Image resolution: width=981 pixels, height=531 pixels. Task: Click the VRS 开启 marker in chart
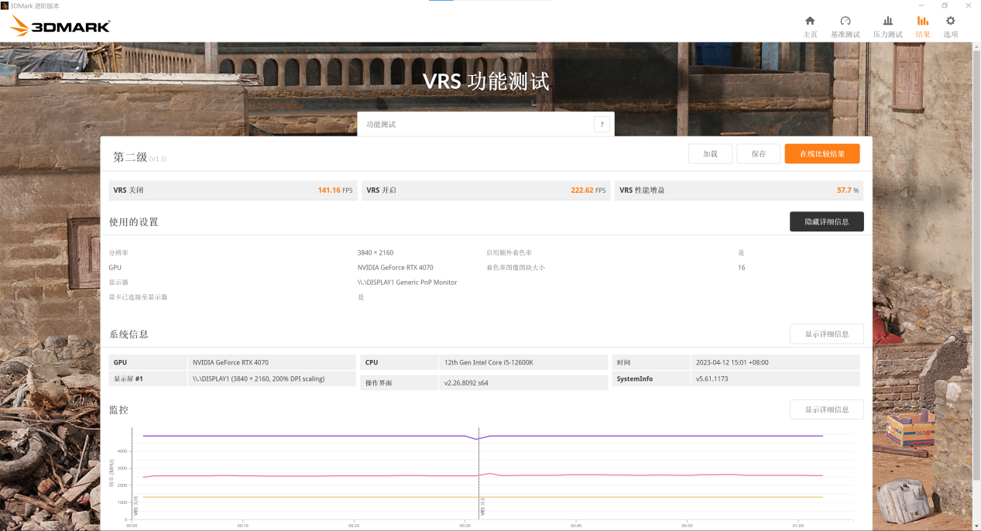482,506
